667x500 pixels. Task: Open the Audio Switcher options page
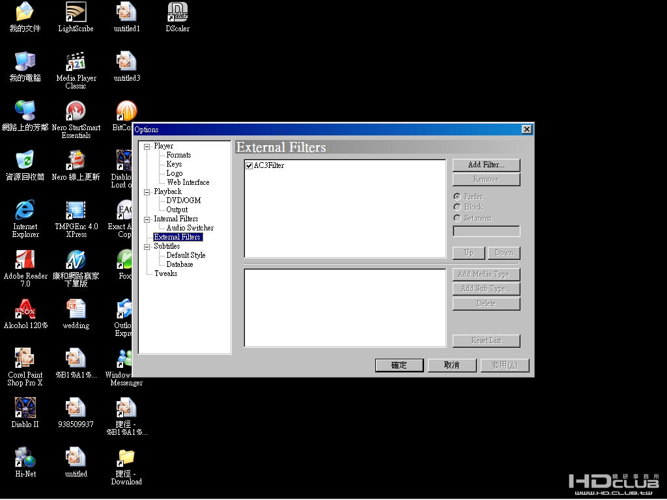[x=190, y=228]
